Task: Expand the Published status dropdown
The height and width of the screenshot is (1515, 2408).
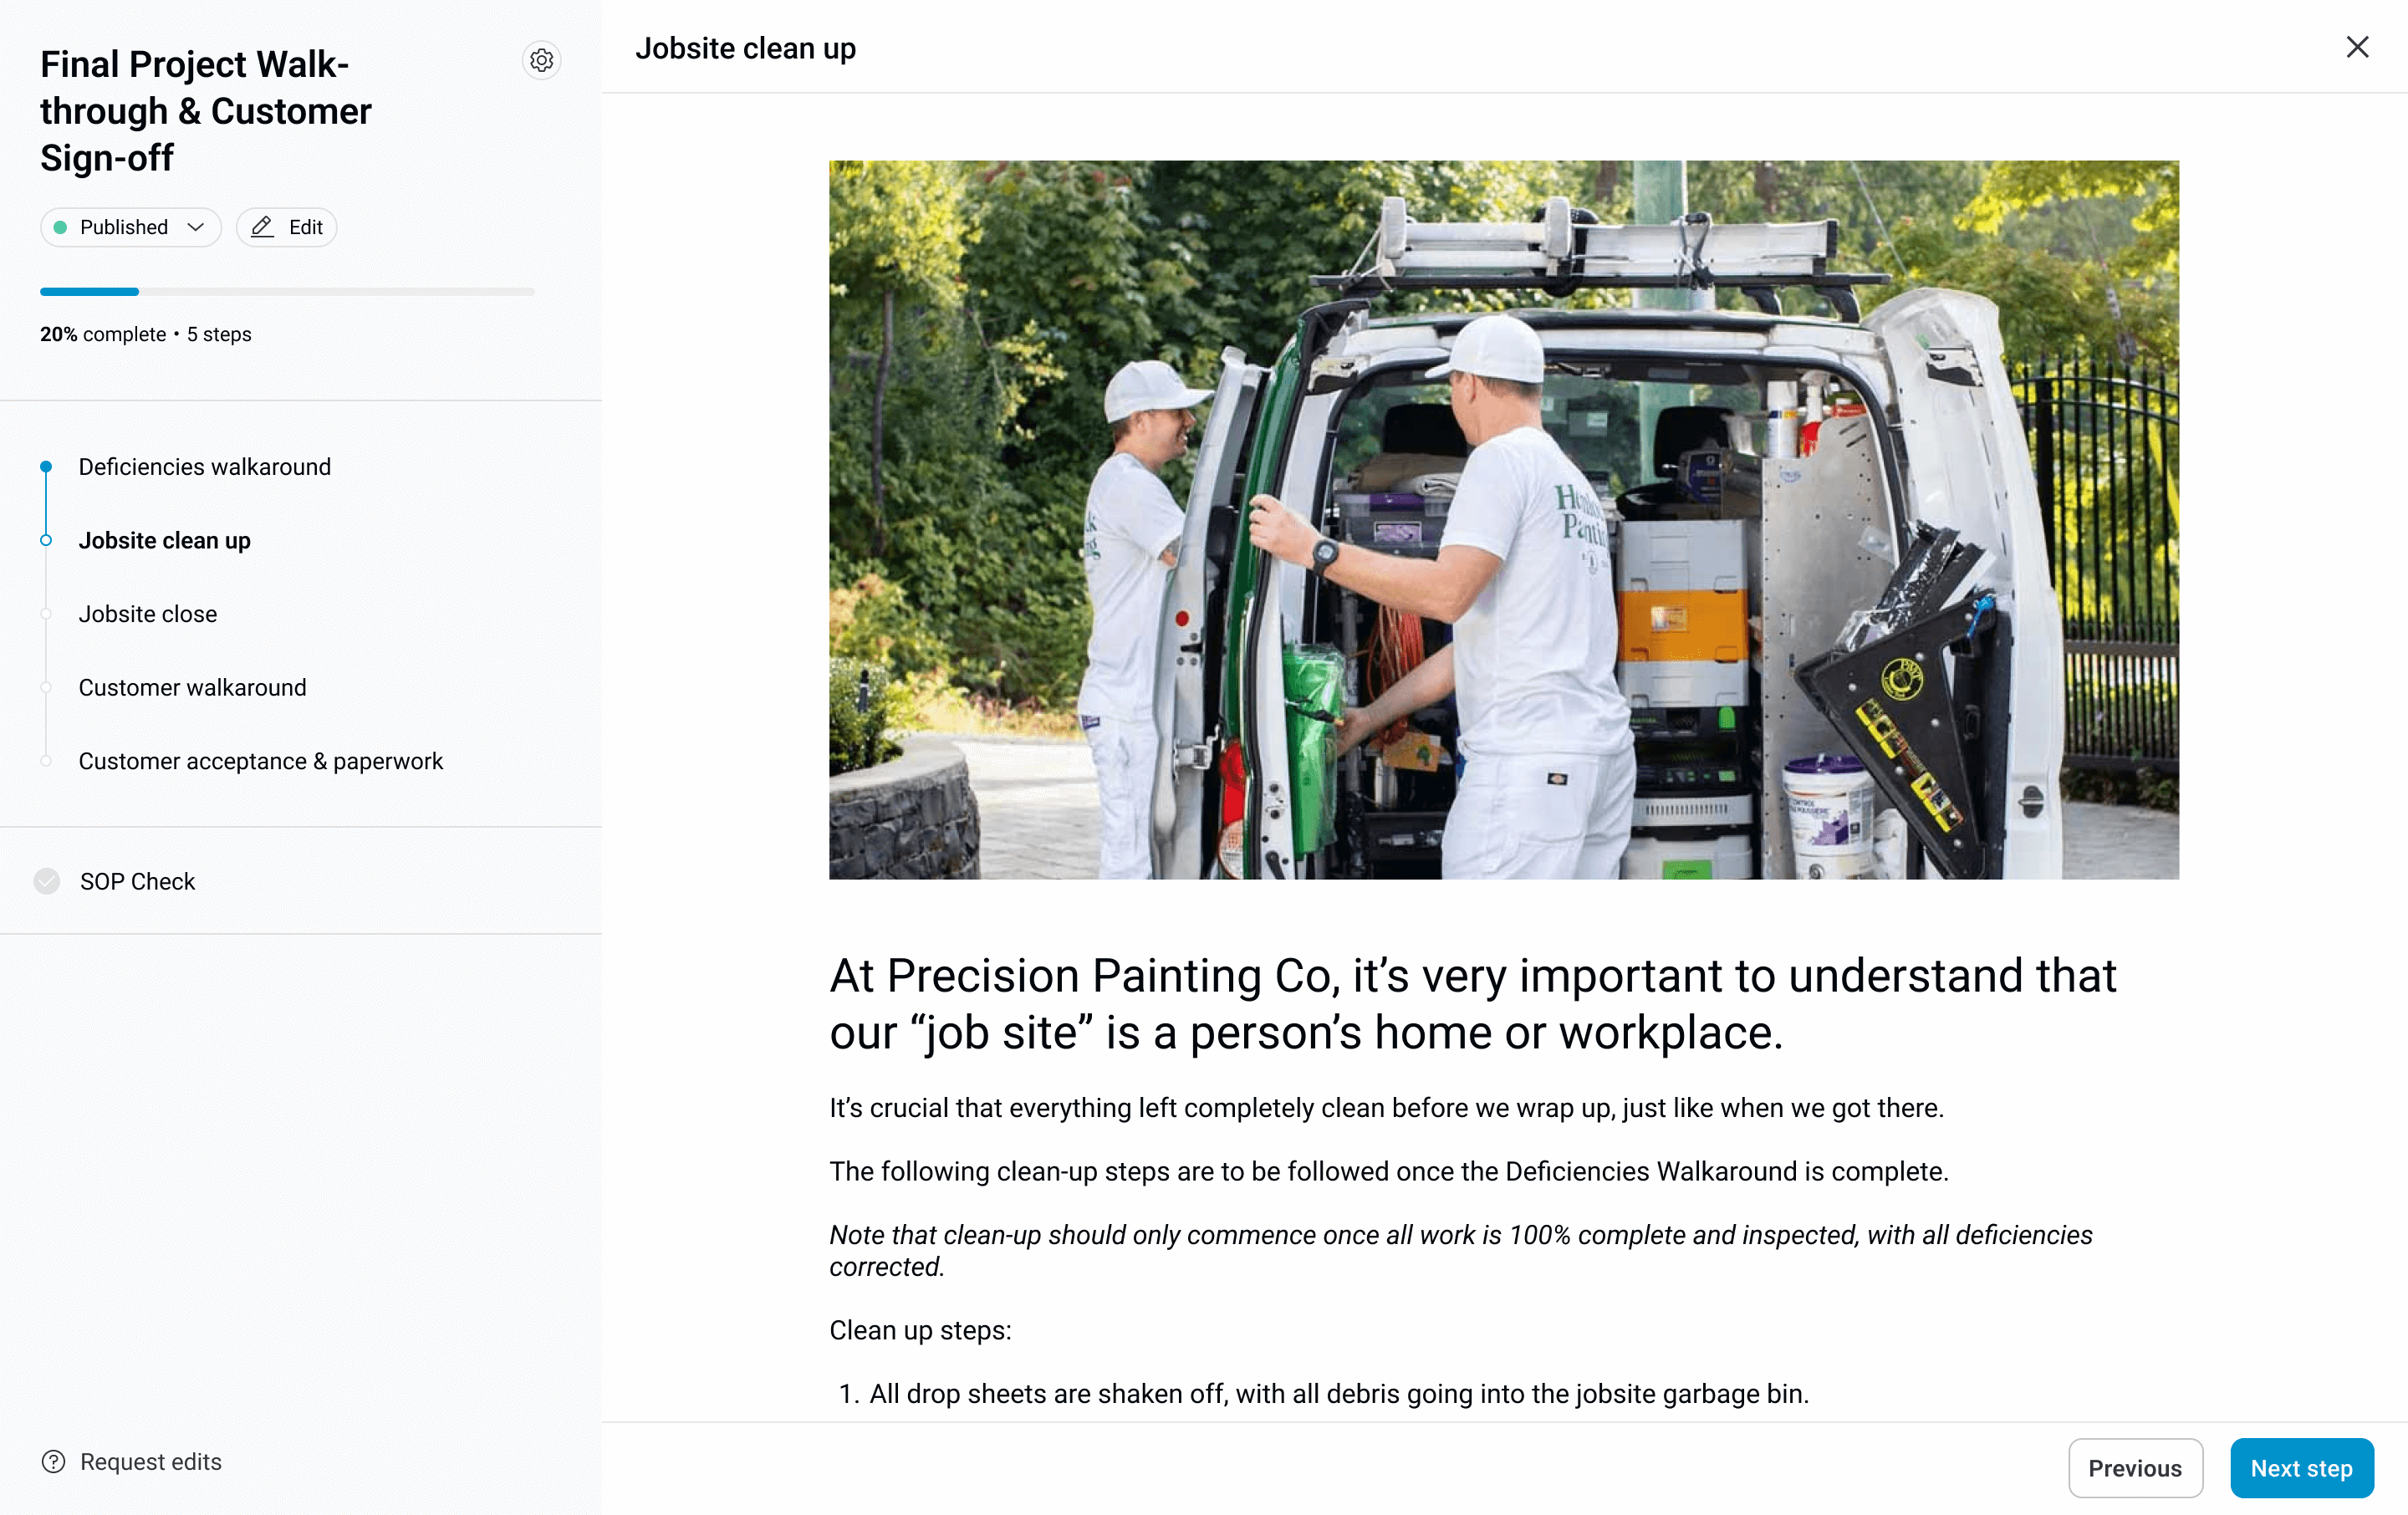Action: (x=131, y=227)
